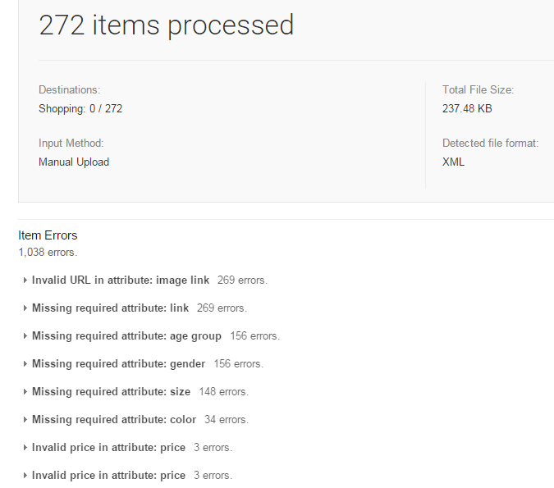554x488 pixels.
Task: Click the '237.48 KB' file size value
Action: point(467,108)
